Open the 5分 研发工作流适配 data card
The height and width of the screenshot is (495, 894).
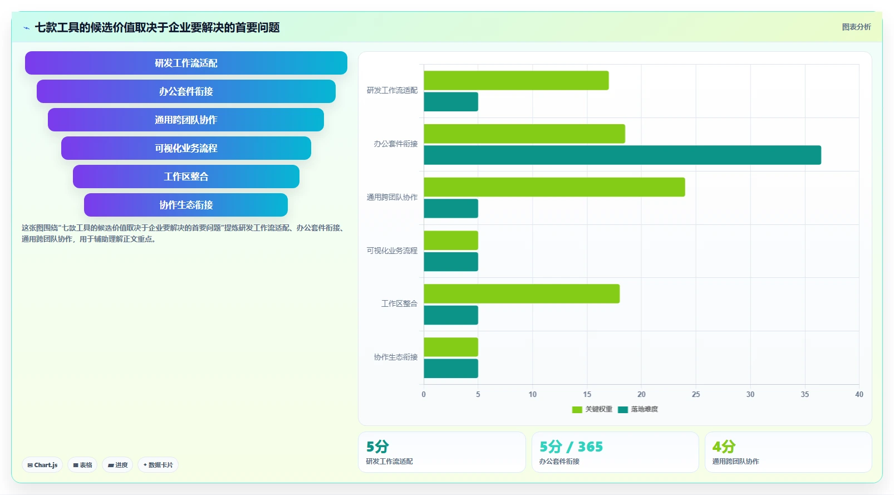[x=442, y=452]
